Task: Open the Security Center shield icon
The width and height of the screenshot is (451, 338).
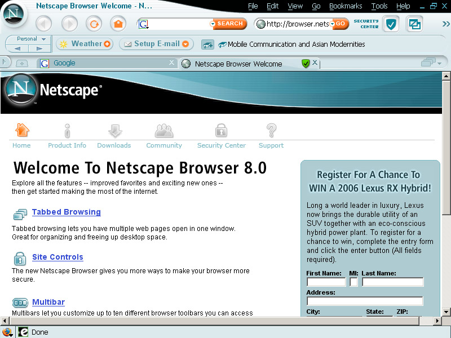Action: (391, 24)
